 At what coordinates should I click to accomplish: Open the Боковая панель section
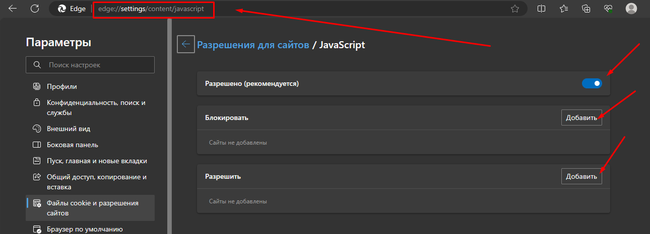[90, 145]
